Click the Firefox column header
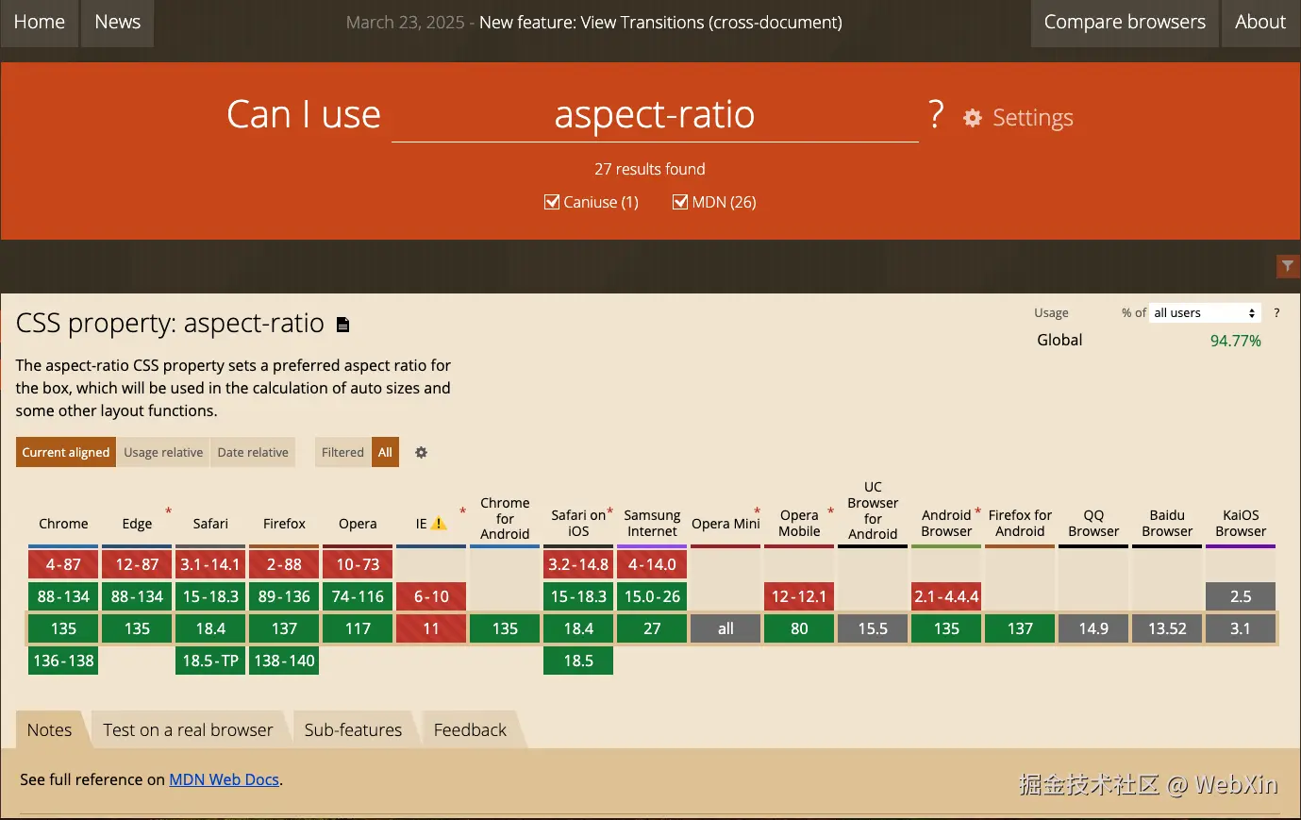Image resolution: width=1301 pixels, height=820 pixels. click(x=284, y=524)
